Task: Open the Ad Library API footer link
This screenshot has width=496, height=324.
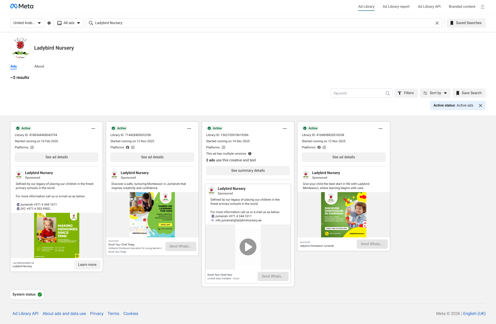Action: (25, 314)
